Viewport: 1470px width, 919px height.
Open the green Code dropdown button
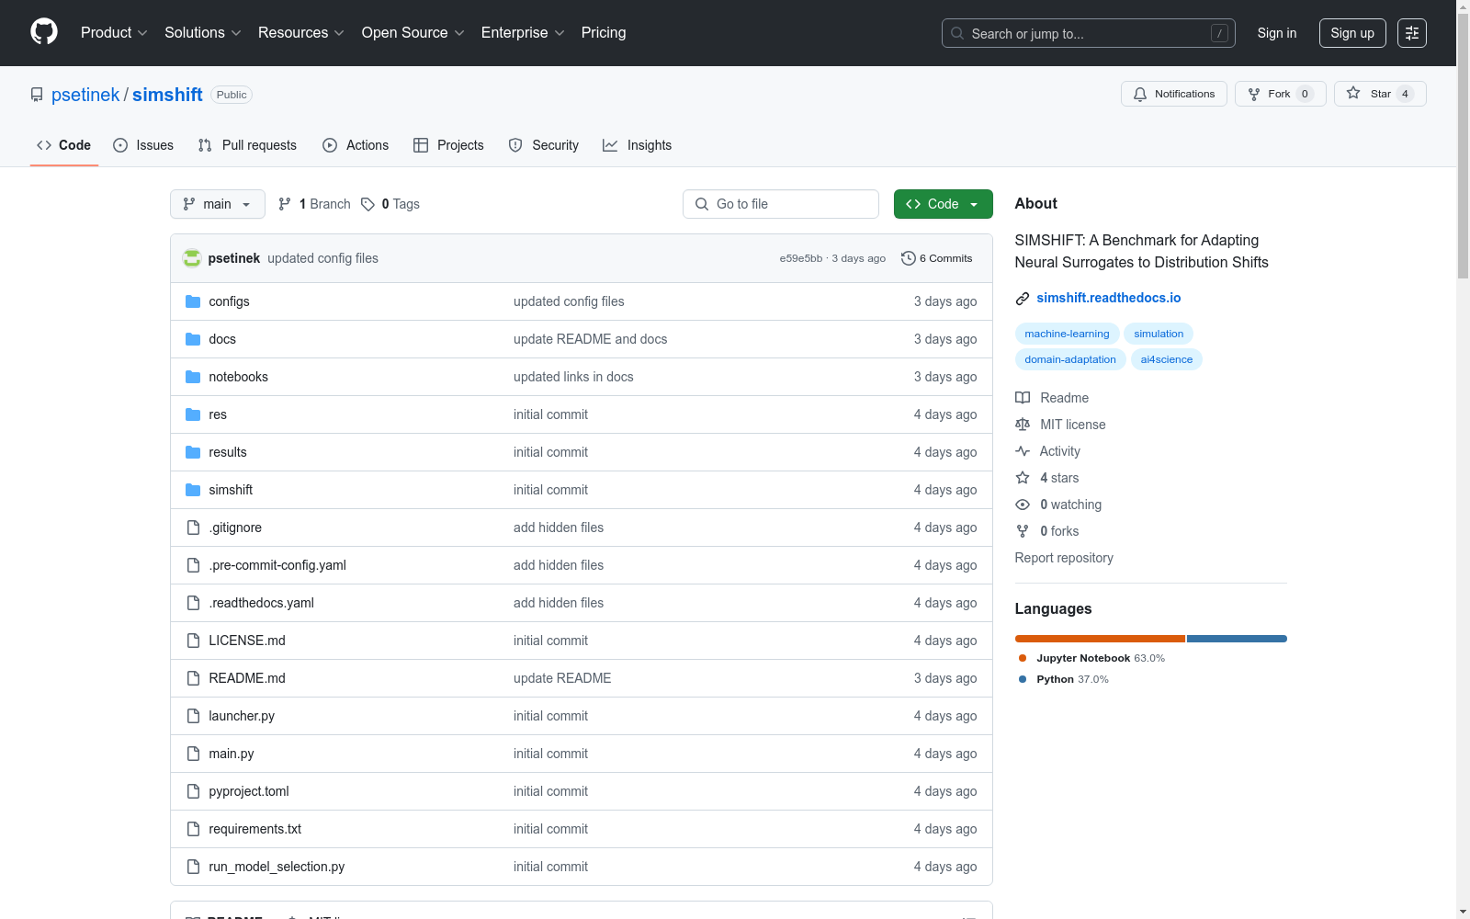click(943, 204)
